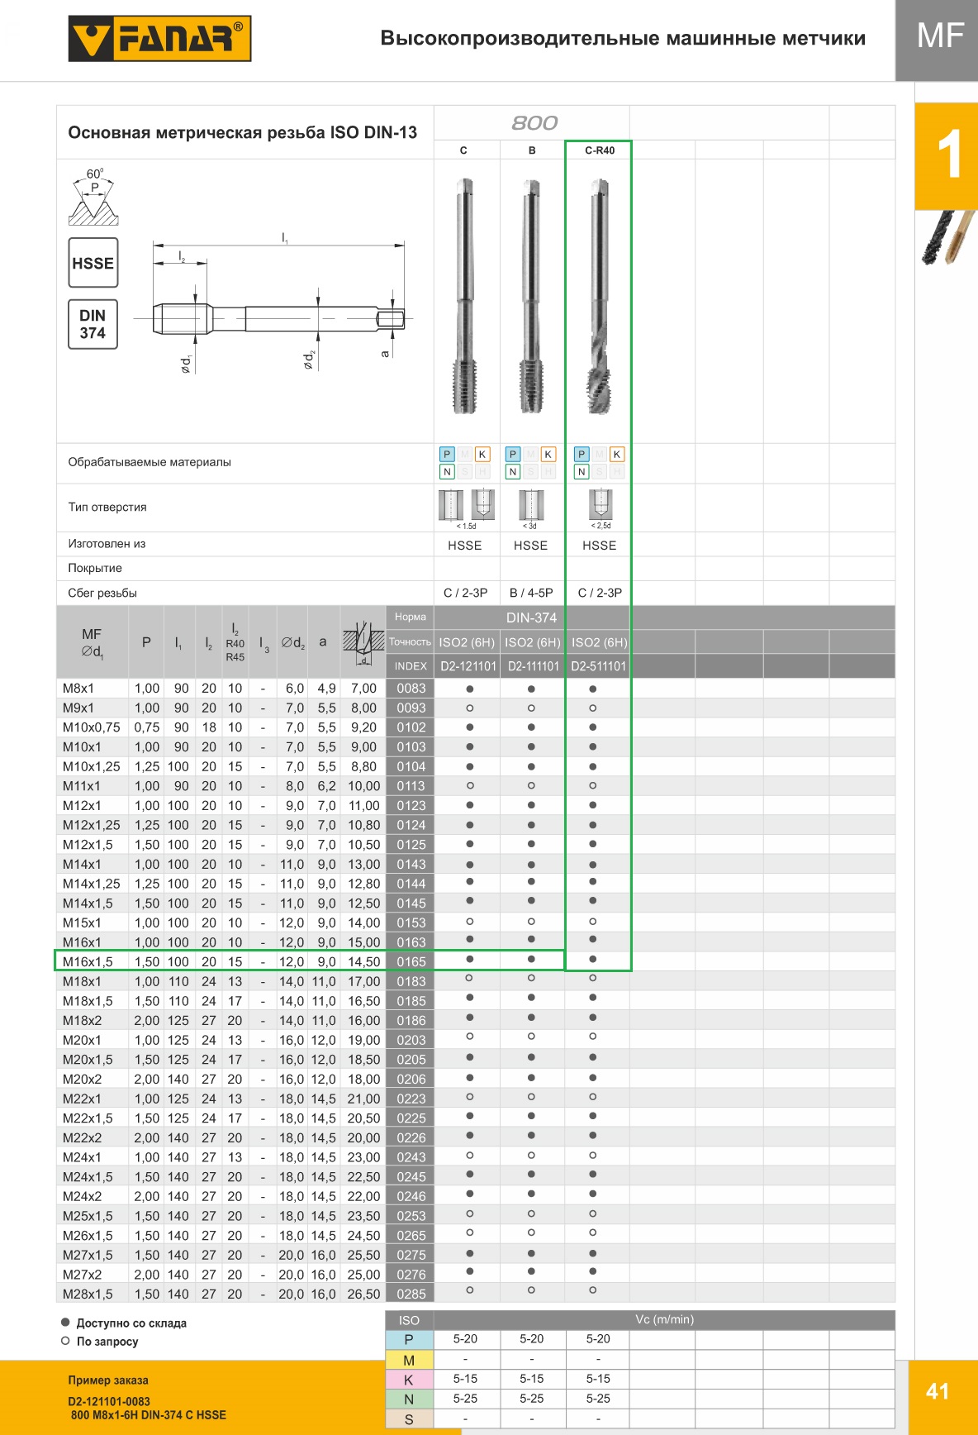
Task: Click the Обрабатываемые материалы row label
Action: tap(150, 462)
